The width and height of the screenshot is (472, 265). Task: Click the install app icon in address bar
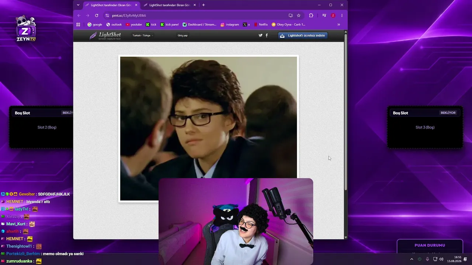point(291,15)
